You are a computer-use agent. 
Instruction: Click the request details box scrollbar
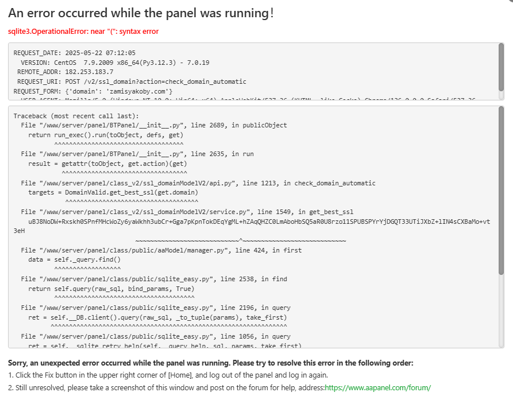(502, 67)
